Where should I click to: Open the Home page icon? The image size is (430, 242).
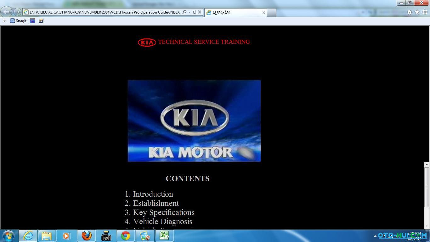410,12
